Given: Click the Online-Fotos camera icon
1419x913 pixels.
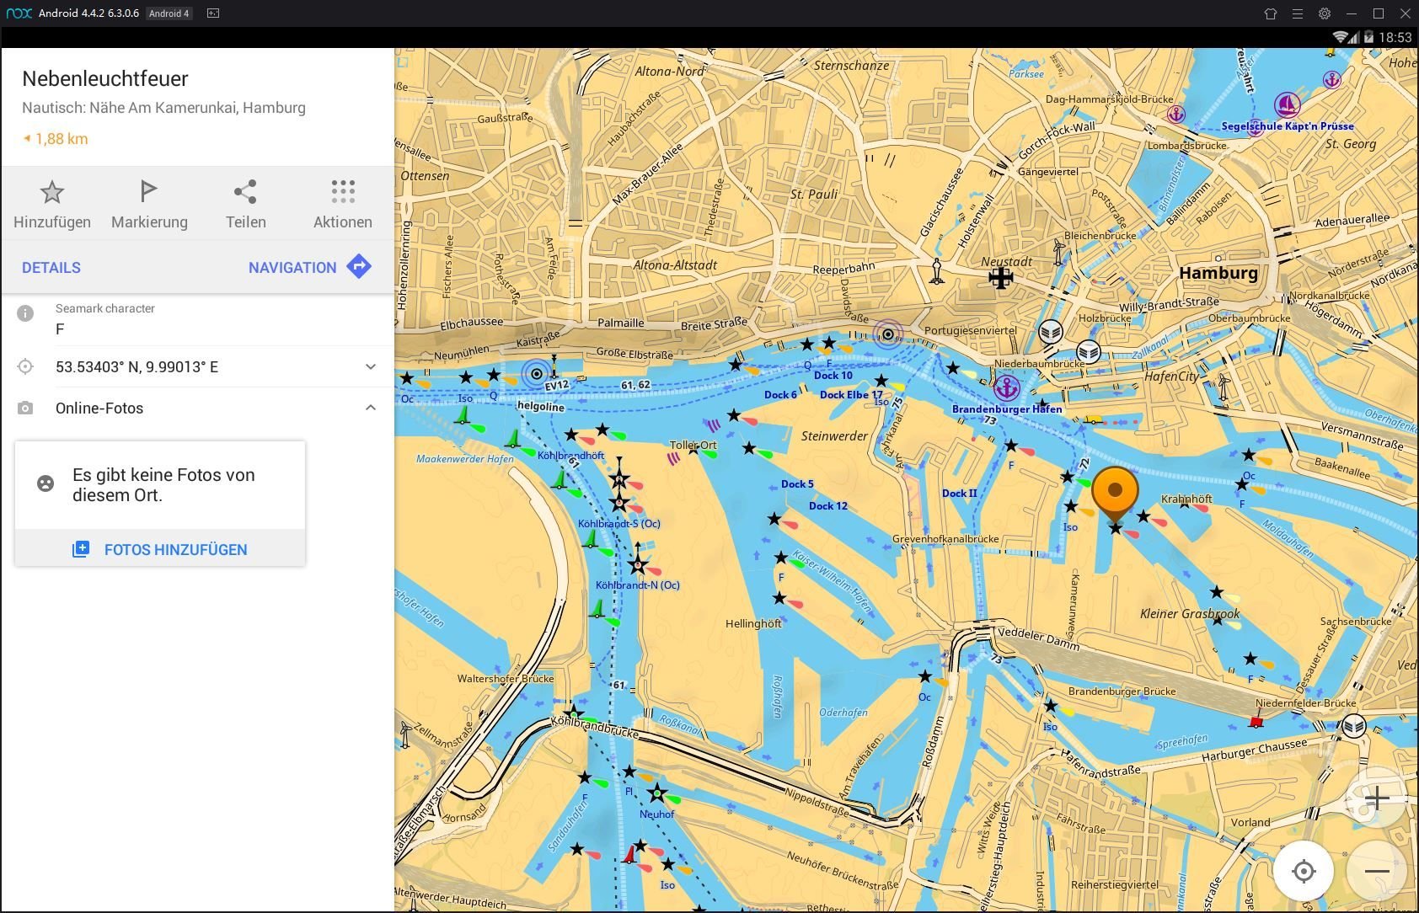Looking at the screenshot, I should click(x=25, y=408).
